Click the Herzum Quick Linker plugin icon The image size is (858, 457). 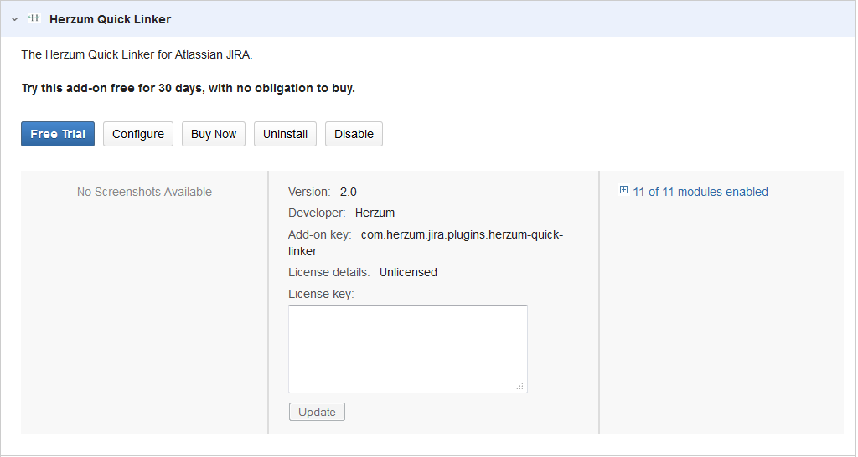[34, 18]
